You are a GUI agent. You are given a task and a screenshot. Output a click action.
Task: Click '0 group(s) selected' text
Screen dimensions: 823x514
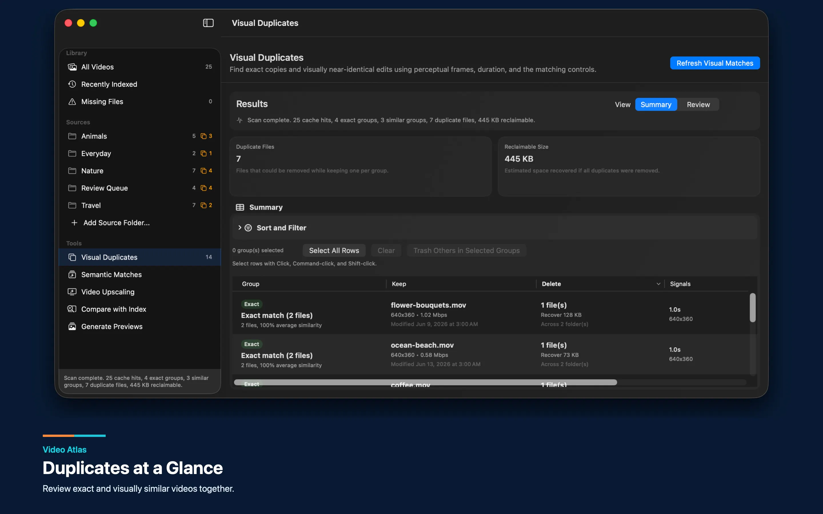(x=258, y=250)
